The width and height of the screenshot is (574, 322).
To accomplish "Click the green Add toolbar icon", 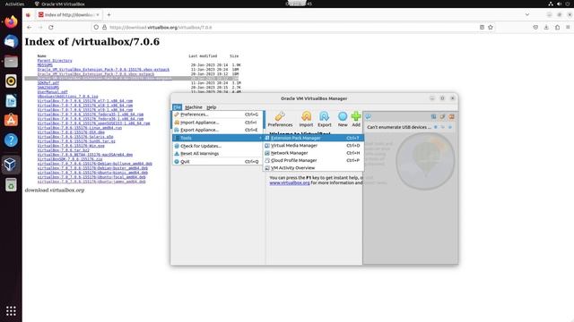I will (356, 119).
